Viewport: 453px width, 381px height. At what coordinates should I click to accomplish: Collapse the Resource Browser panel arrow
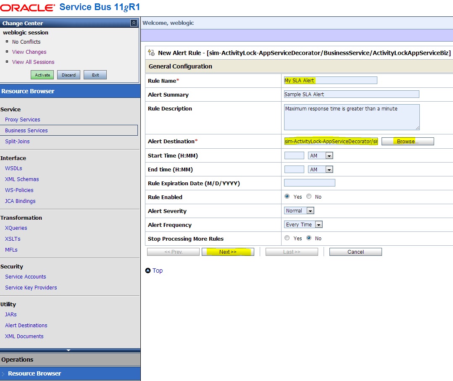[x=68, y=350]
